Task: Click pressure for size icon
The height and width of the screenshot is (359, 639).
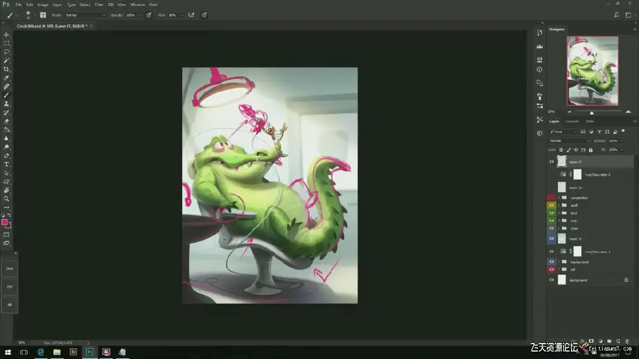Action: (204, 15)
